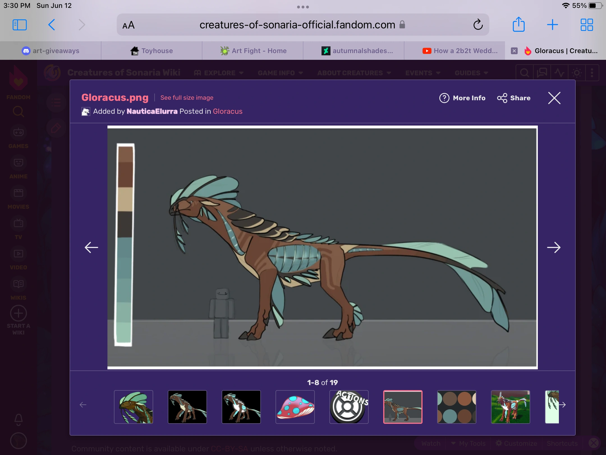Tap the Safari reload page icon
The height and width of the screenshot is (455, 606).
[x=478, y=25]
